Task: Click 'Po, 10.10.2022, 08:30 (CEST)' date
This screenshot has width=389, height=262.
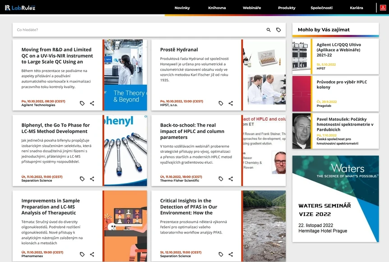Action: pyautogui.click(x=43, y=101)
